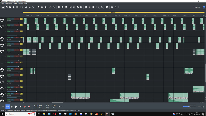
Task: Expand the metronome options dropdown arrow
Action: pyautogui.click(x=62, y=107)
